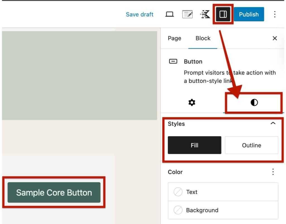Select the gear Settings tab icon
This screenshot has width=286, height=224.
[x=192, y=103]
